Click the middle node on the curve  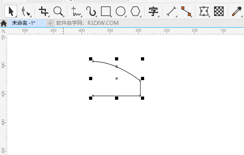[117, 67]
